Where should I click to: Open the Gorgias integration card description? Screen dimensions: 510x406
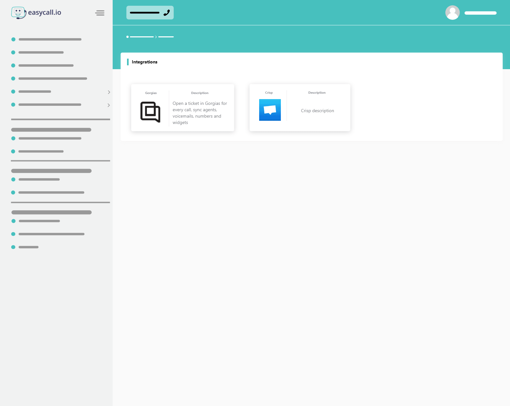pos(200,113)
